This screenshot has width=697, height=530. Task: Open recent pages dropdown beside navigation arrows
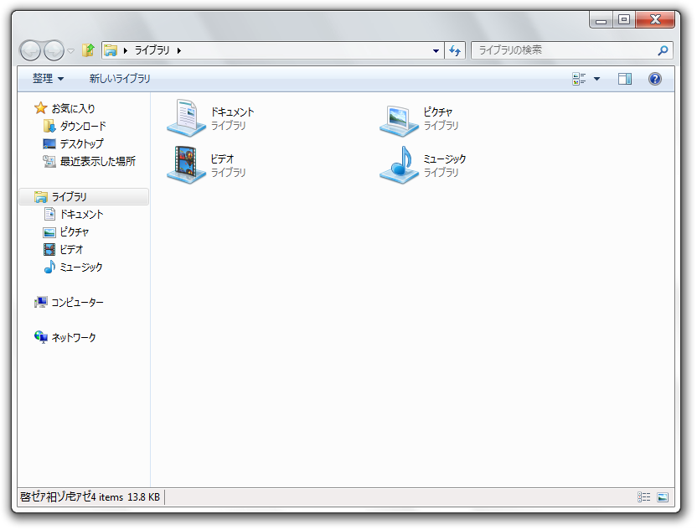tap(70, 51)
